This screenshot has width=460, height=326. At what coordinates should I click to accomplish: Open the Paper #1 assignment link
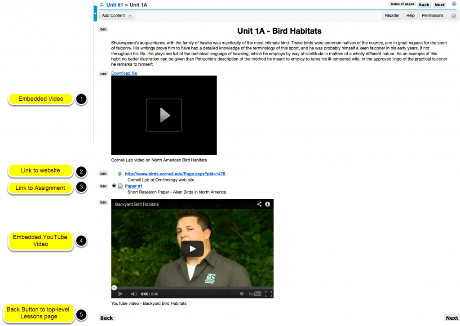[133, 186]
